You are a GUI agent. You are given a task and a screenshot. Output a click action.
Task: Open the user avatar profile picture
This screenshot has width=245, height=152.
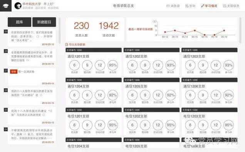[18, 6]
